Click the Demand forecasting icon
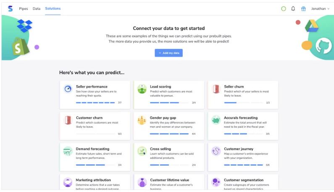The width and height of the screenshot is (334, 192). click(68, 151)
